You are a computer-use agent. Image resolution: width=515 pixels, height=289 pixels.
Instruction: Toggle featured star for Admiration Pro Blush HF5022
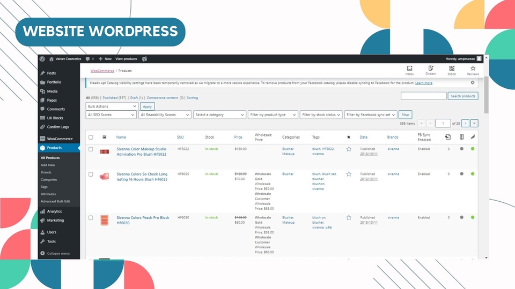[x=349, y=149]
